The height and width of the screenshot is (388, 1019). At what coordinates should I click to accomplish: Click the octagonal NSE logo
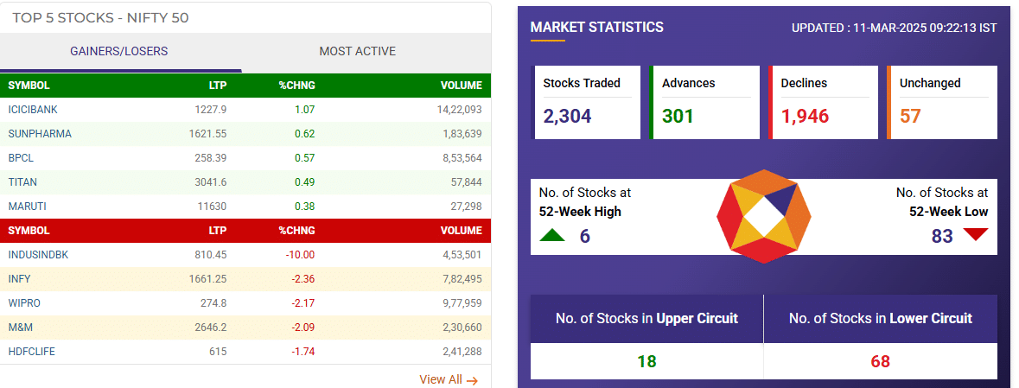(x=763, y=216)
